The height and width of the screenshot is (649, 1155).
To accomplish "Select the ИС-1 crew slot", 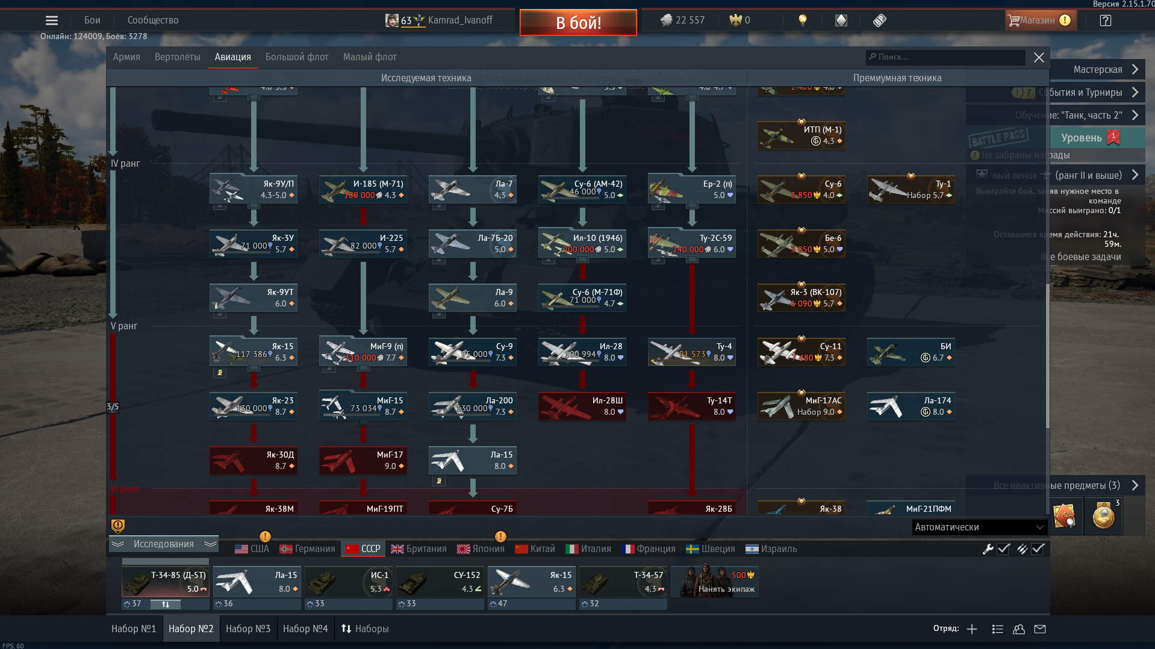I will 349,582.
